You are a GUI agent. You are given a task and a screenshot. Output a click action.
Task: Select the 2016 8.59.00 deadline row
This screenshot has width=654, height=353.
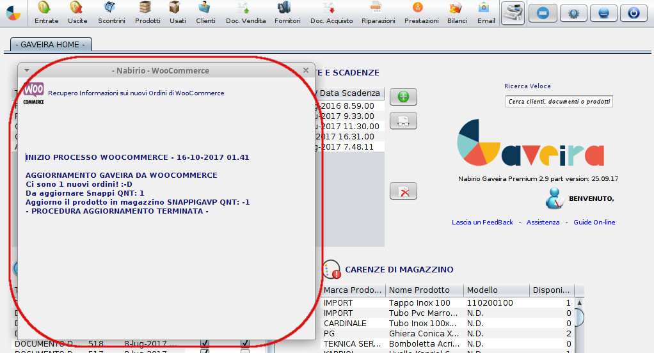pos(349,106)
